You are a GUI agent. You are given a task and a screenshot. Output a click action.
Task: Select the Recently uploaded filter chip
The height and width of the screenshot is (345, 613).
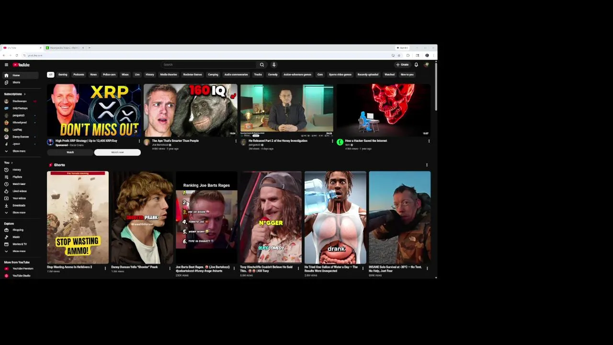point(368,74)
